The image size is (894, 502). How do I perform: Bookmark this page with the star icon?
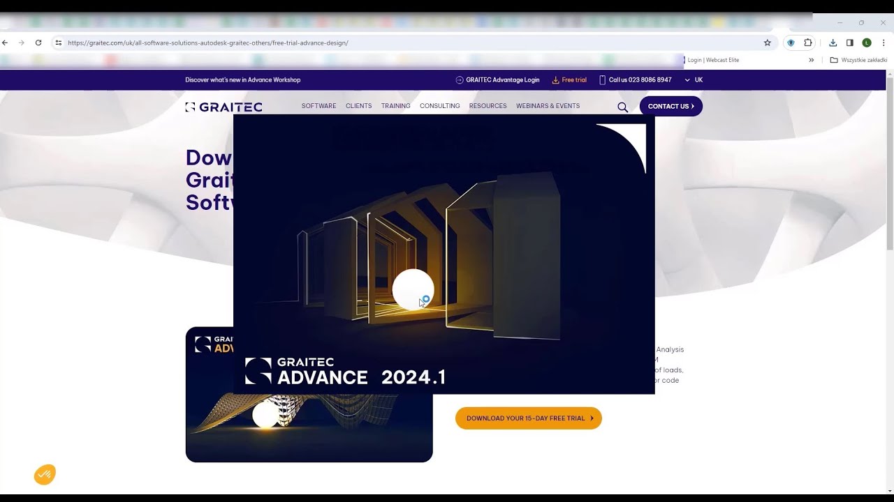pyautogui.click(x=768, y=43)
